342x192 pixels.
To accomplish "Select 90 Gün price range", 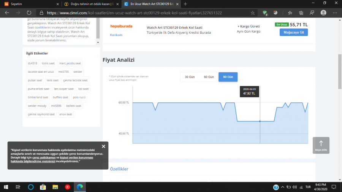I will point(228,77).
